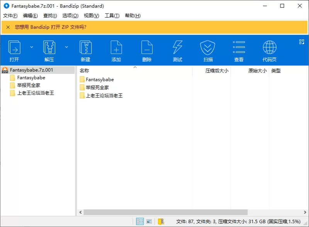Screen dimensions: 309x227
Task: Switch to details list view icon
Action: 140,222
